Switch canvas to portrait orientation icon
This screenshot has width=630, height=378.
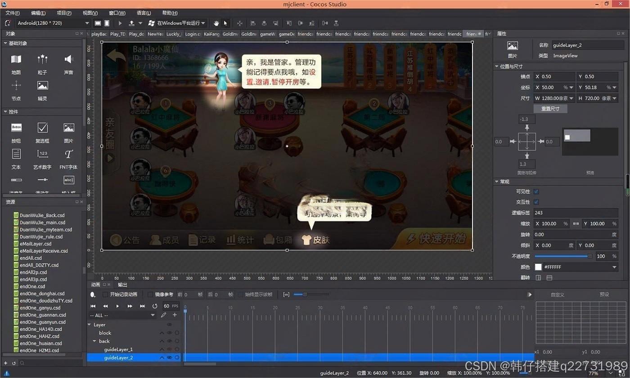tap(107, 23)
